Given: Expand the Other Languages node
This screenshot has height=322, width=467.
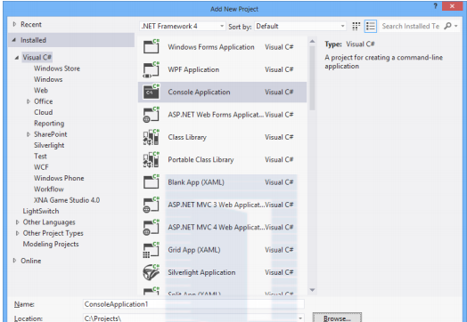Looking at the screenshot, I should click(x=17, y=222).
